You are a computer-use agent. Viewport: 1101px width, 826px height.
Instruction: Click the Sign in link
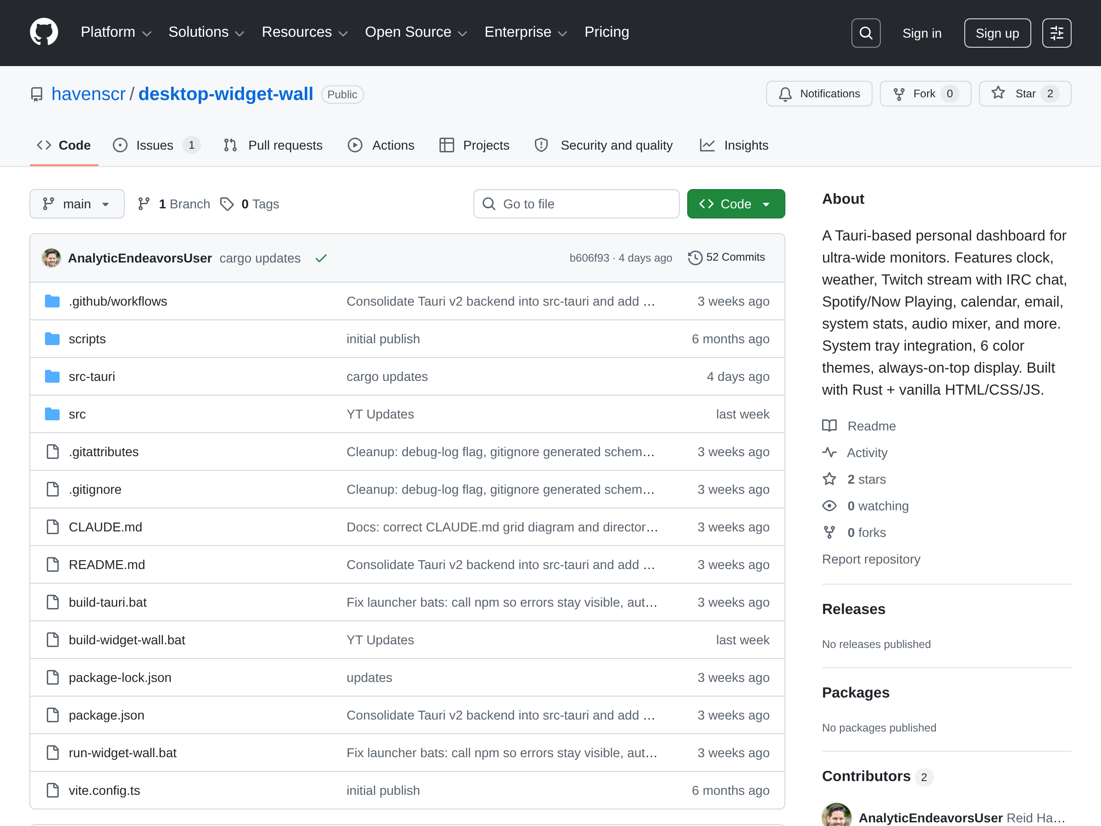pos(922,33)
